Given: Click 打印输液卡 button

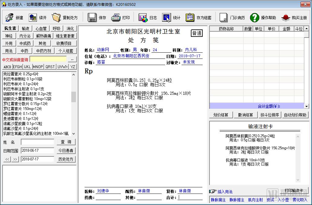Looking at the screenshot, I should (294, 190).
